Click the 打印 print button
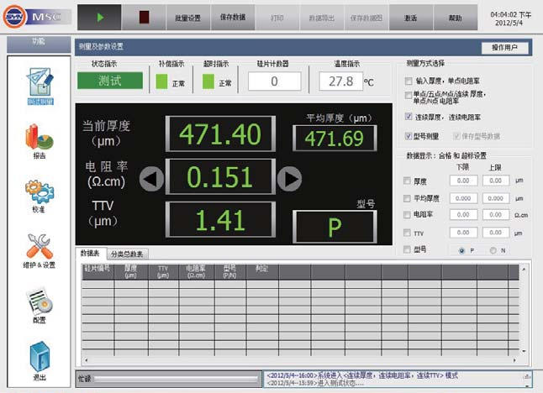 (x=277, y=18)
